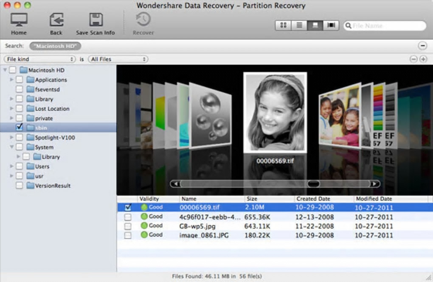
Task: Click the 655.36K size cell
Action: click(257, 217)
